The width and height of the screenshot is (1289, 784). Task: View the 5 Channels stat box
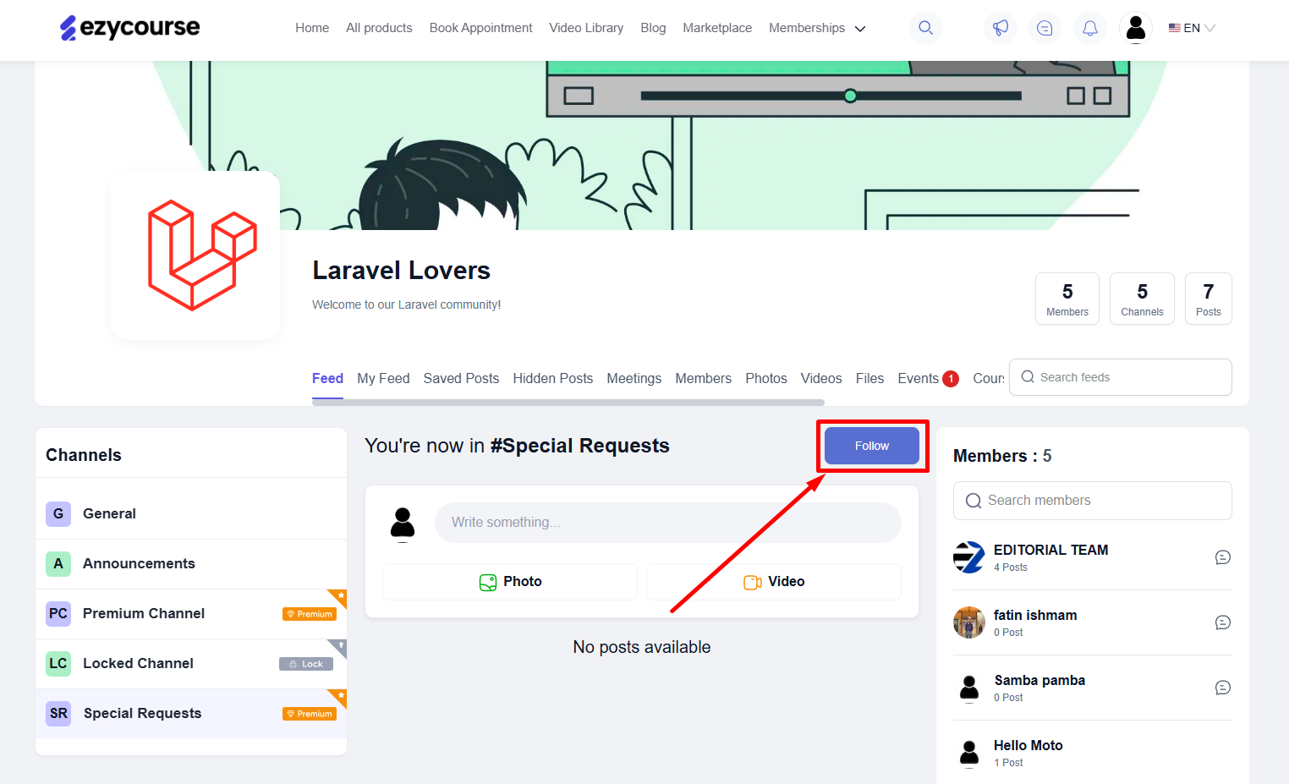coord(1142,299)
